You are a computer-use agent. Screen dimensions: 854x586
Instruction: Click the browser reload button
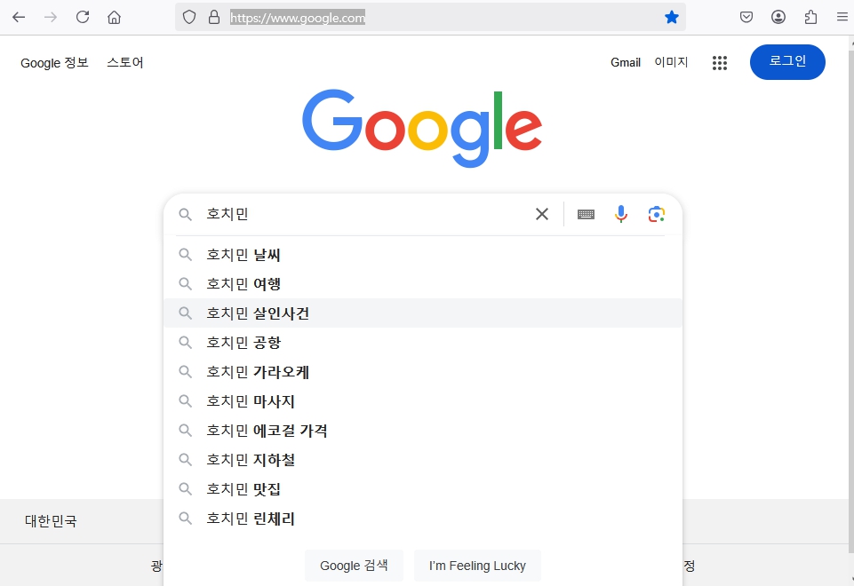(x=83, y=17)
